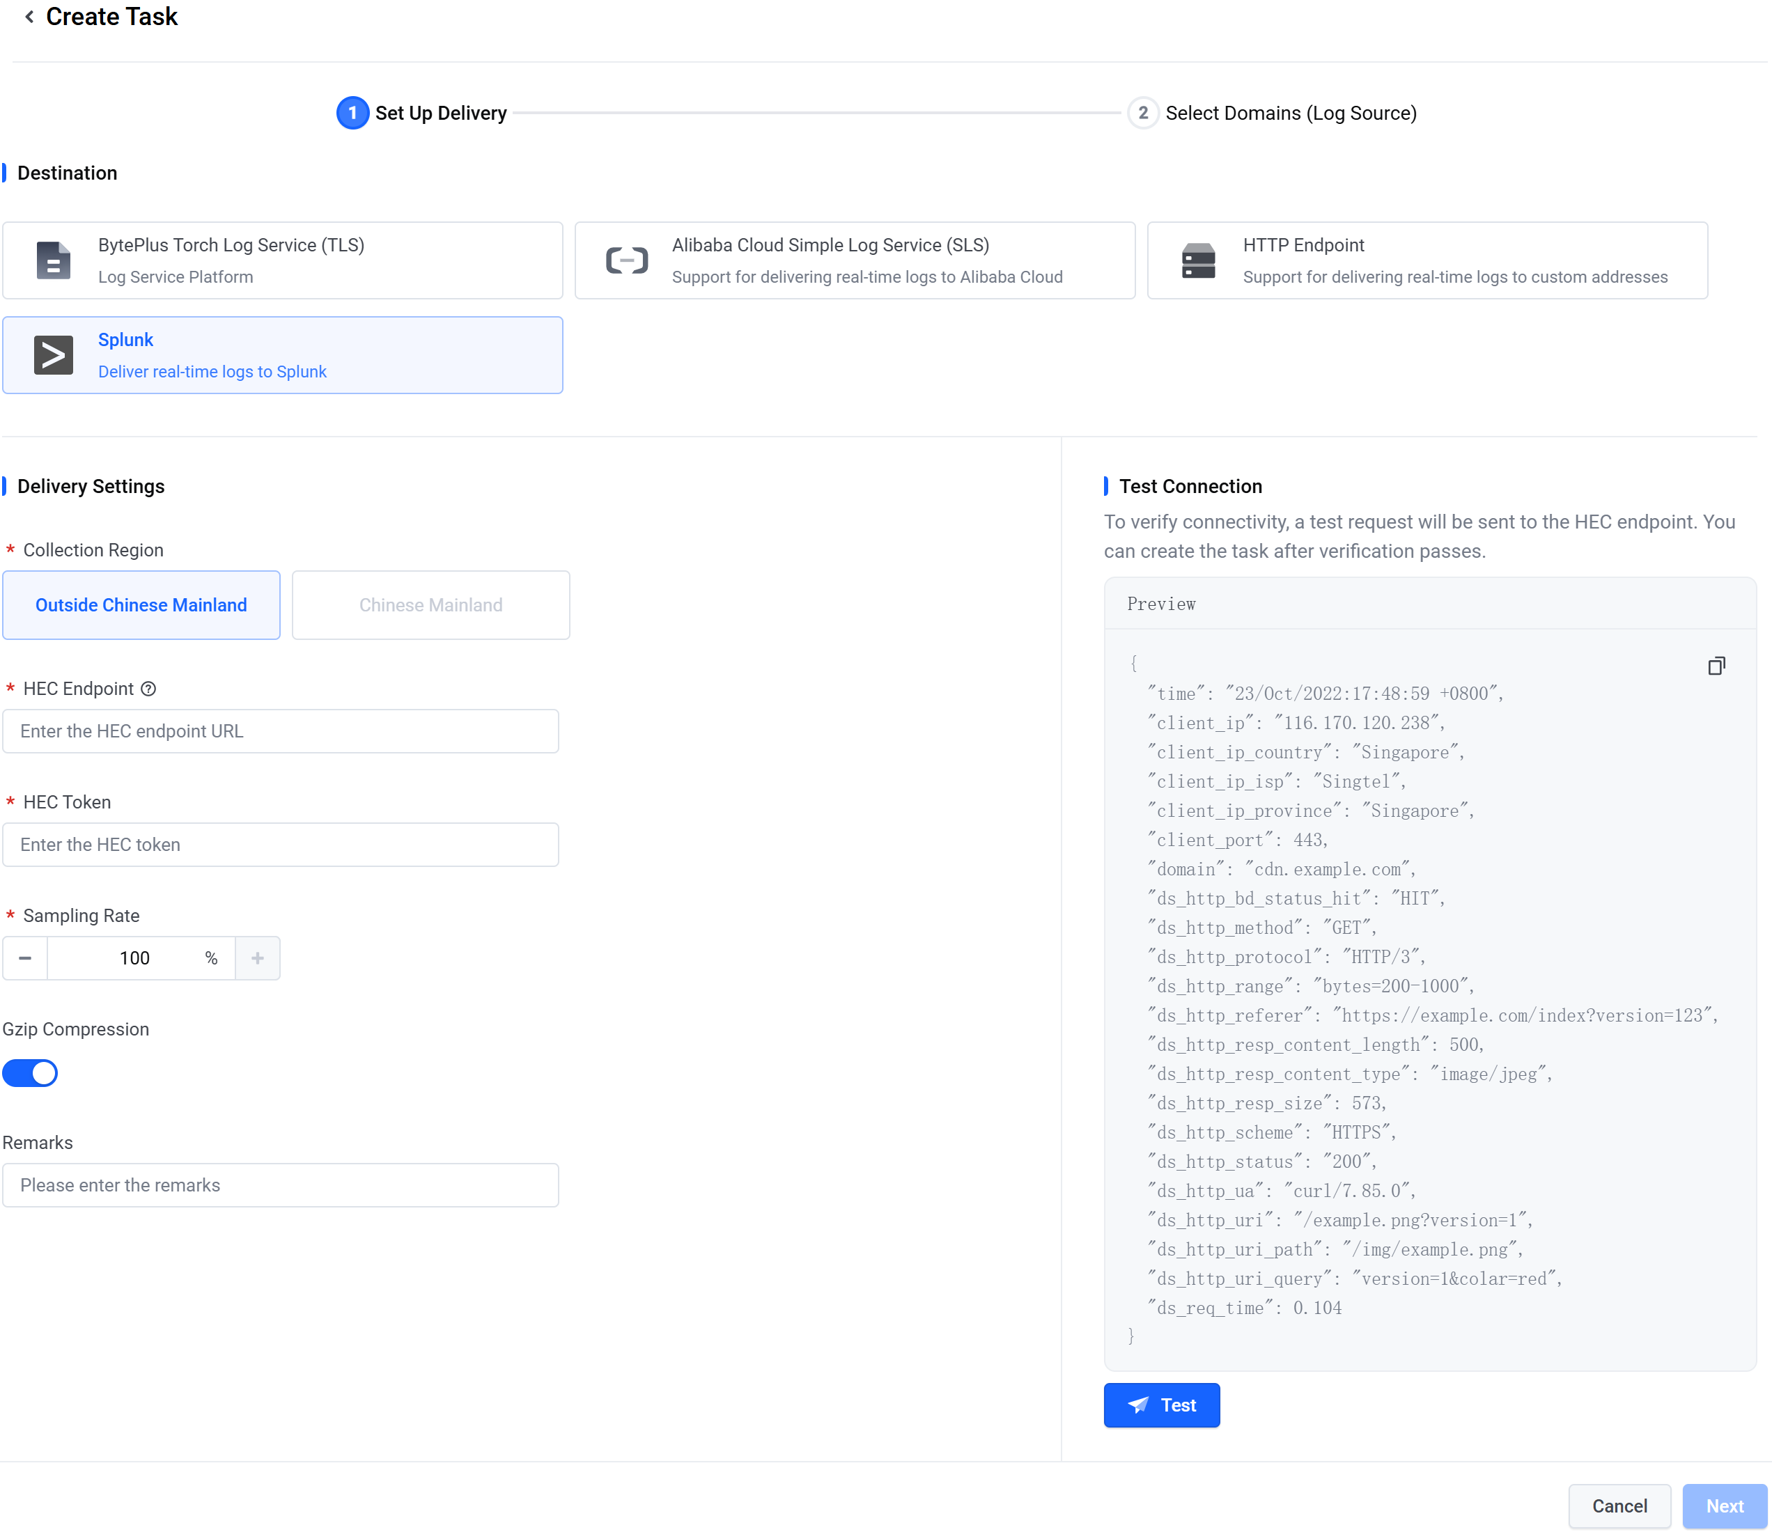This screenshot has width=1772, height=1532.
Task: Click the back arrow beside Create Task
Action: [29, 17]
